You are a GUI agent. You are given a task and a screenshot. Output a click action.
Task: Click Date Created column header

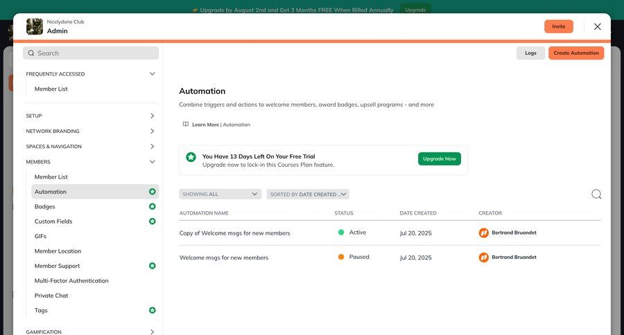[418, 213]
